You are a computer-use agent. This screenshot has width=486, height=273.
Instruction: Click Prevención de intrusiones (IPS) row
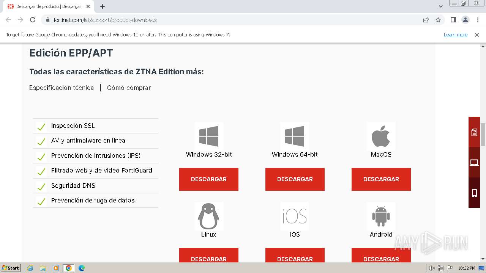tap(96, 155)
